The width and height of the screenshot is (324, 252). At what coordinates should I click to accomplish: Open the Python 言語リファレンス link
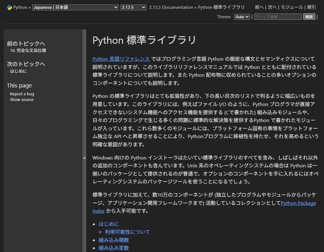121,59
